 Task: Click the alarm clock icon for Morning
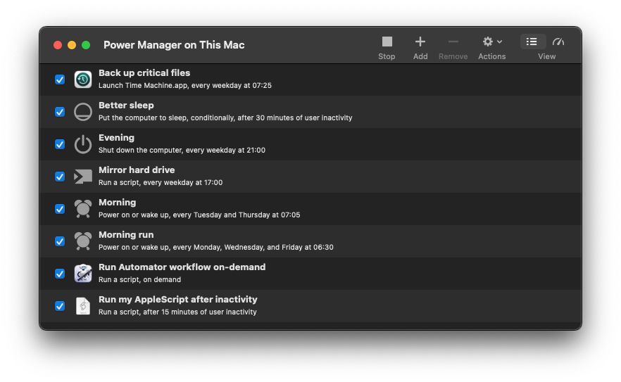(83, 209)
